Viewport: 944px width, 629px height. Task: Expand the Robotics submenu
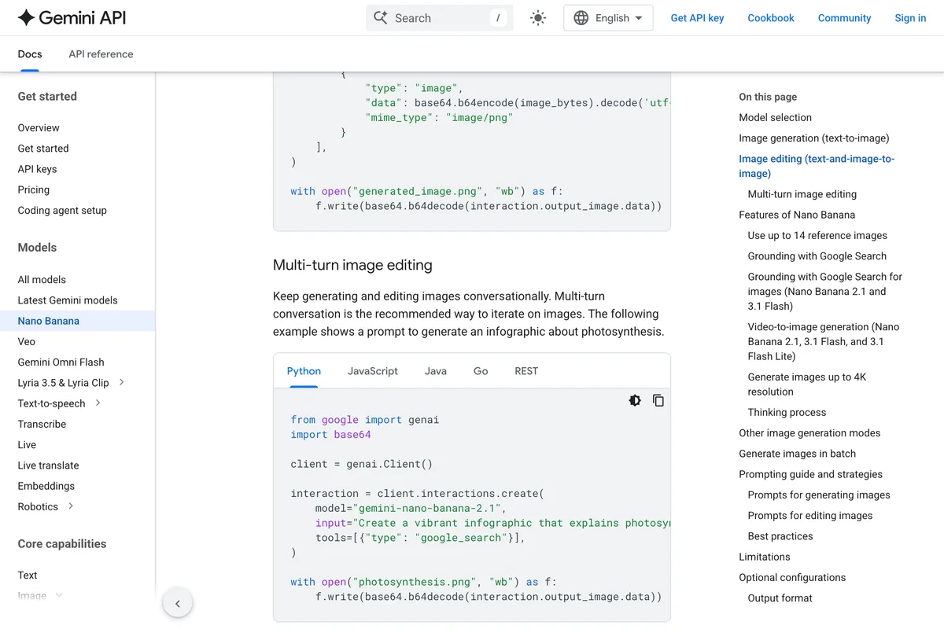point(71,506)
